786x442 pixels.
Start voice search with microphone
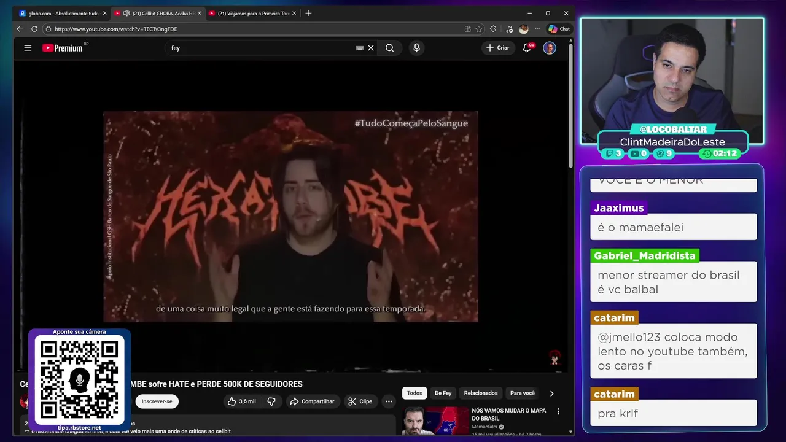[416, 48]
